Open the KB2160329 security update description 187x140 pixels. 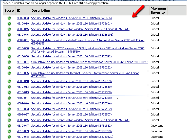coord(72,137)
